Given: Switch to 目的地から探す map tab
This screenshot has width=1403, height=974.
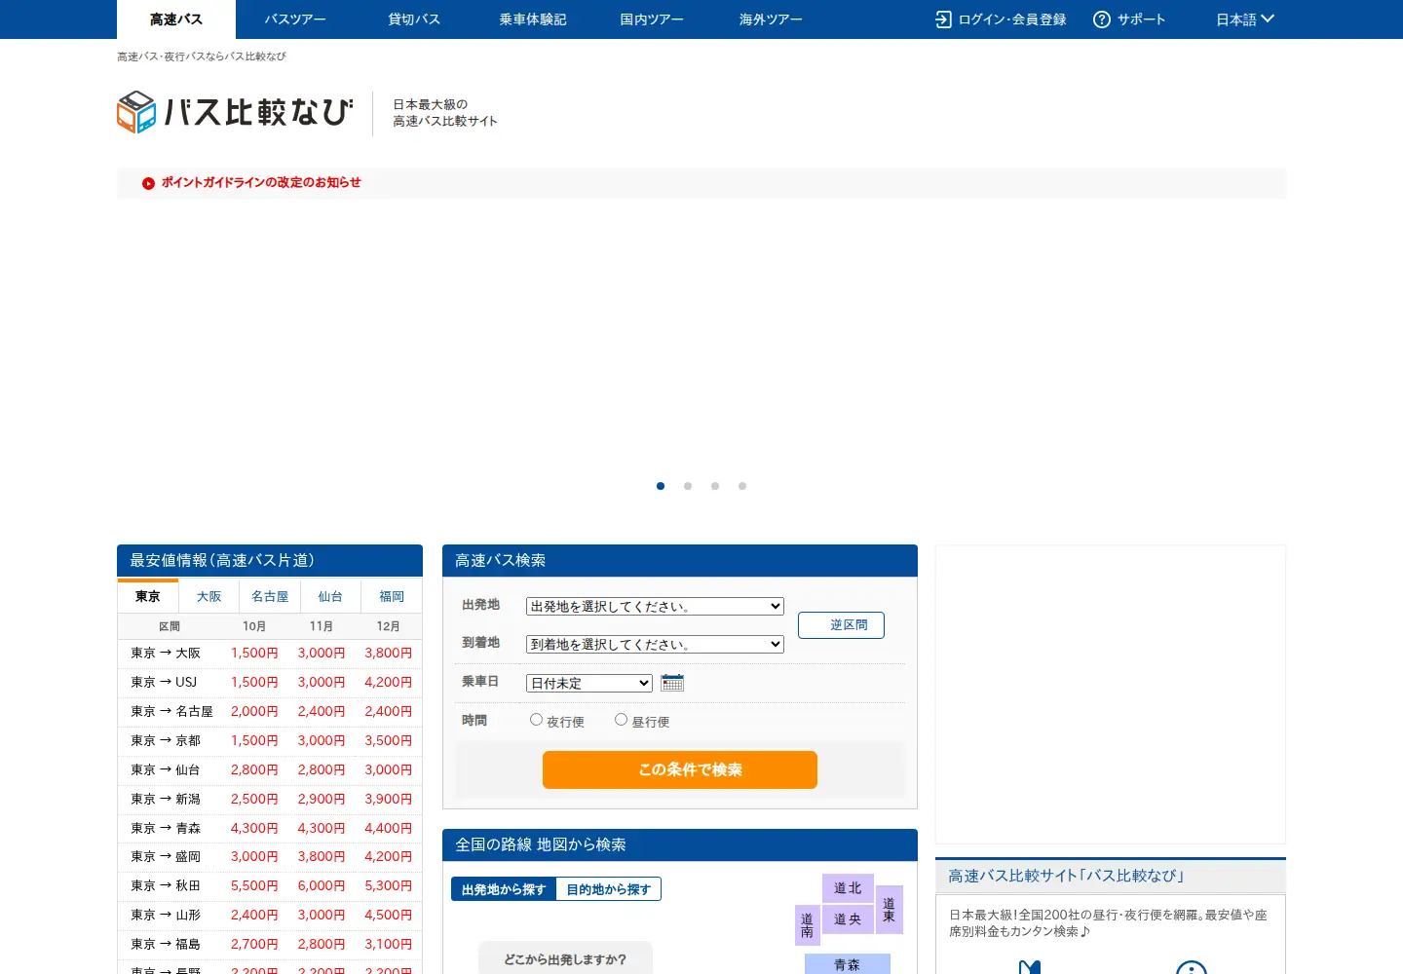Looking at the screenshot, I should coord(608,889).
